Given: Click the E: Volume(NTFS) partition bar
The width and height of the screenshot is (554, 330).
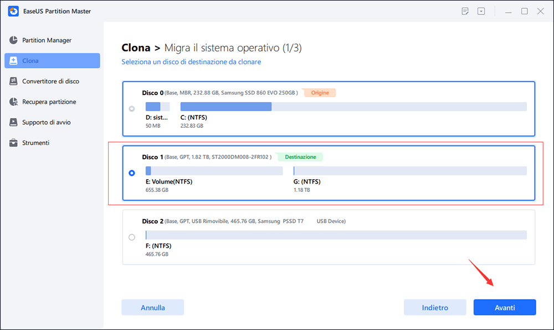Looking at the screenshot, I should 214,171.
